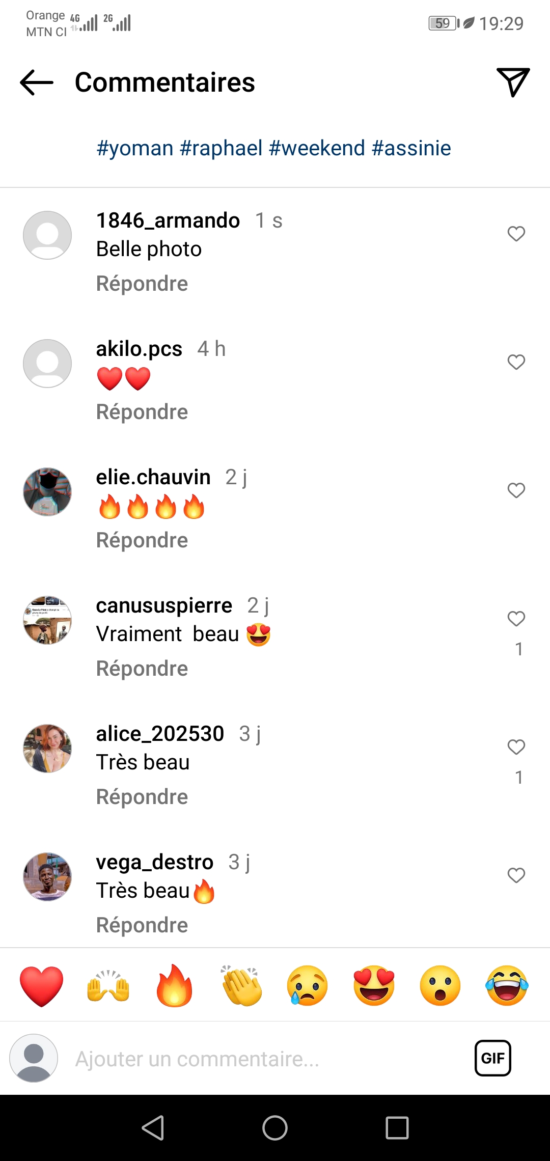Insert the laughing tears quick emoji
The height and width of the screenshot is (1161, 550).
(507, 986)
